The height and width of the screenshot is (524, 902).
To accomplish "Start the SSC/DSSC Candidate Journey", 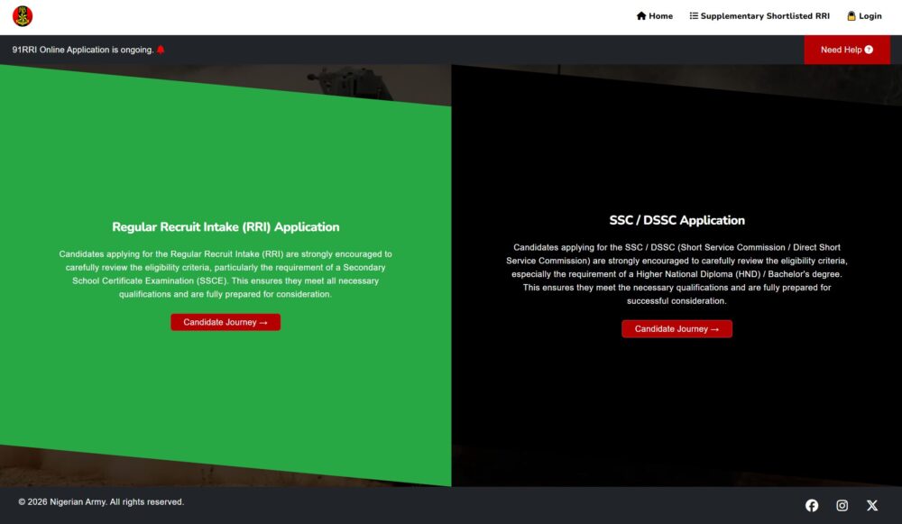I will 676,328.
